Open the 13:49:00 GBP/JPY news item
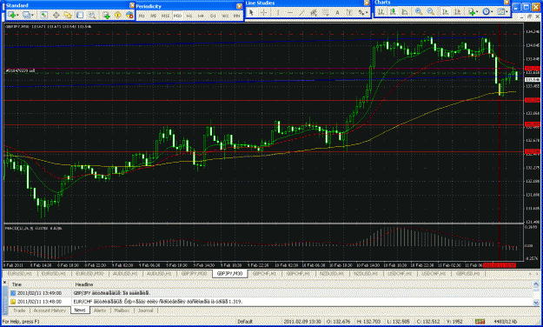This screenshot has width=543, height=327. [270, 293]
